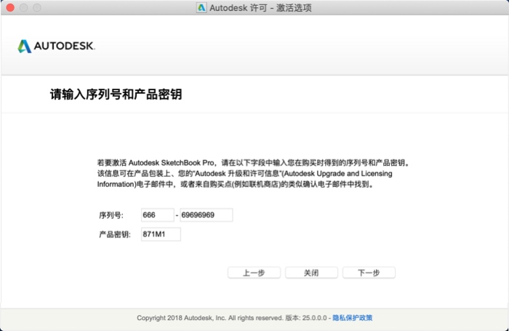Minimize the window using the yellow button
This screenshot has height=331, width=509.
[x=24, y=7]
